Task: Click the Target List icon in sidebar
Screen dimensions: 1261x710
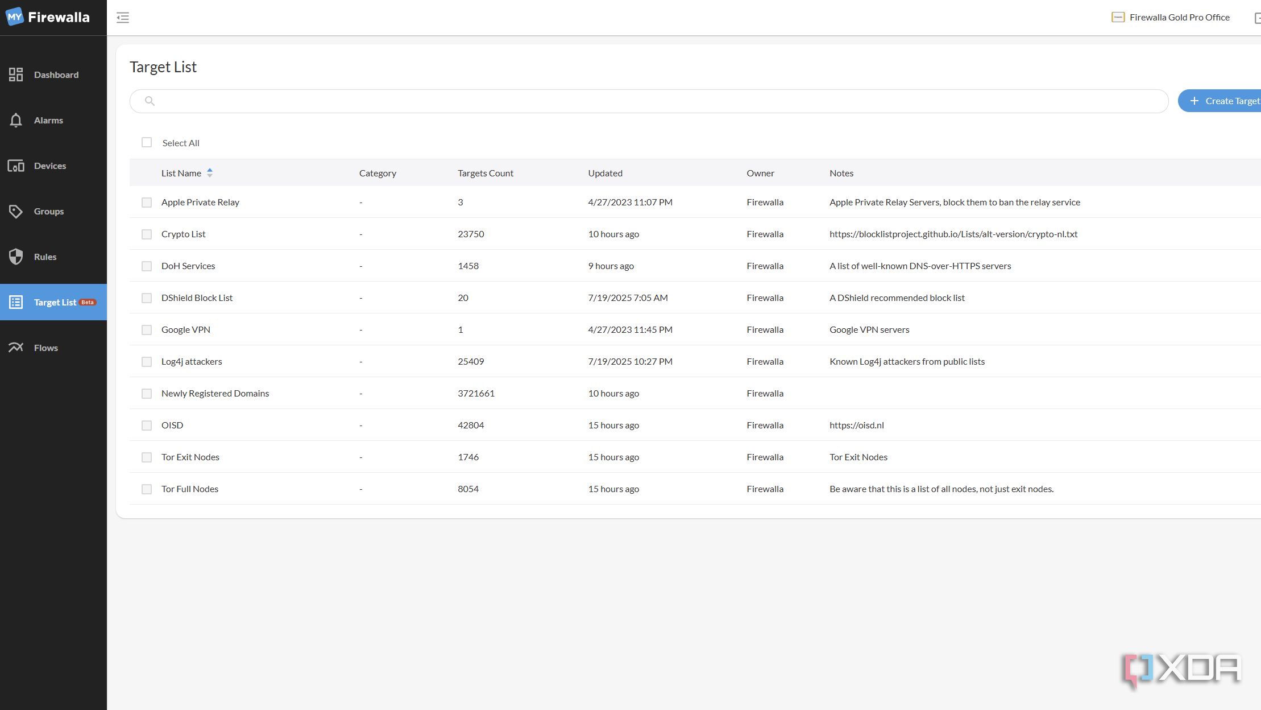Action: [16, 302]
